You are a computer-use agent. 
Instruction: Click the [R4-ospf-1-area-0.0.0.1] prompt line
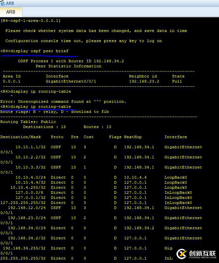[31, 21]
